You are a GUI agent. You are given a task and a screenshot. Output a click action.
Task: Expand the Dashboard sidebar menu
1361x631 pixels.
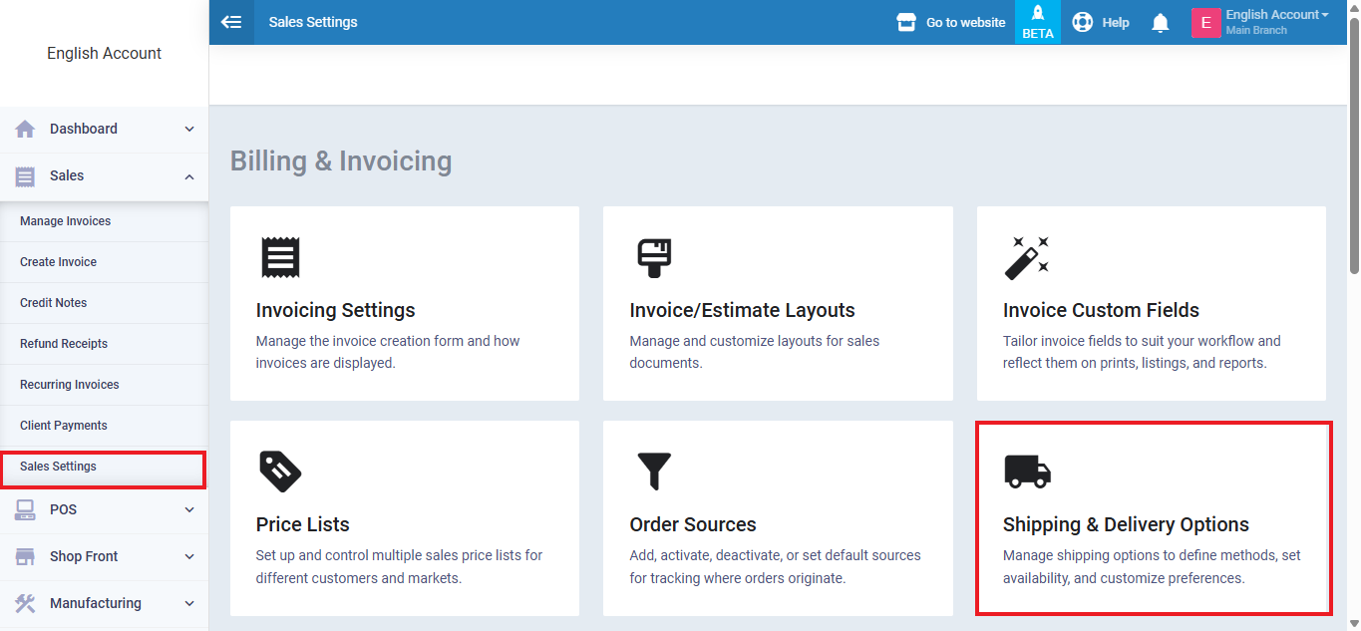104,129
